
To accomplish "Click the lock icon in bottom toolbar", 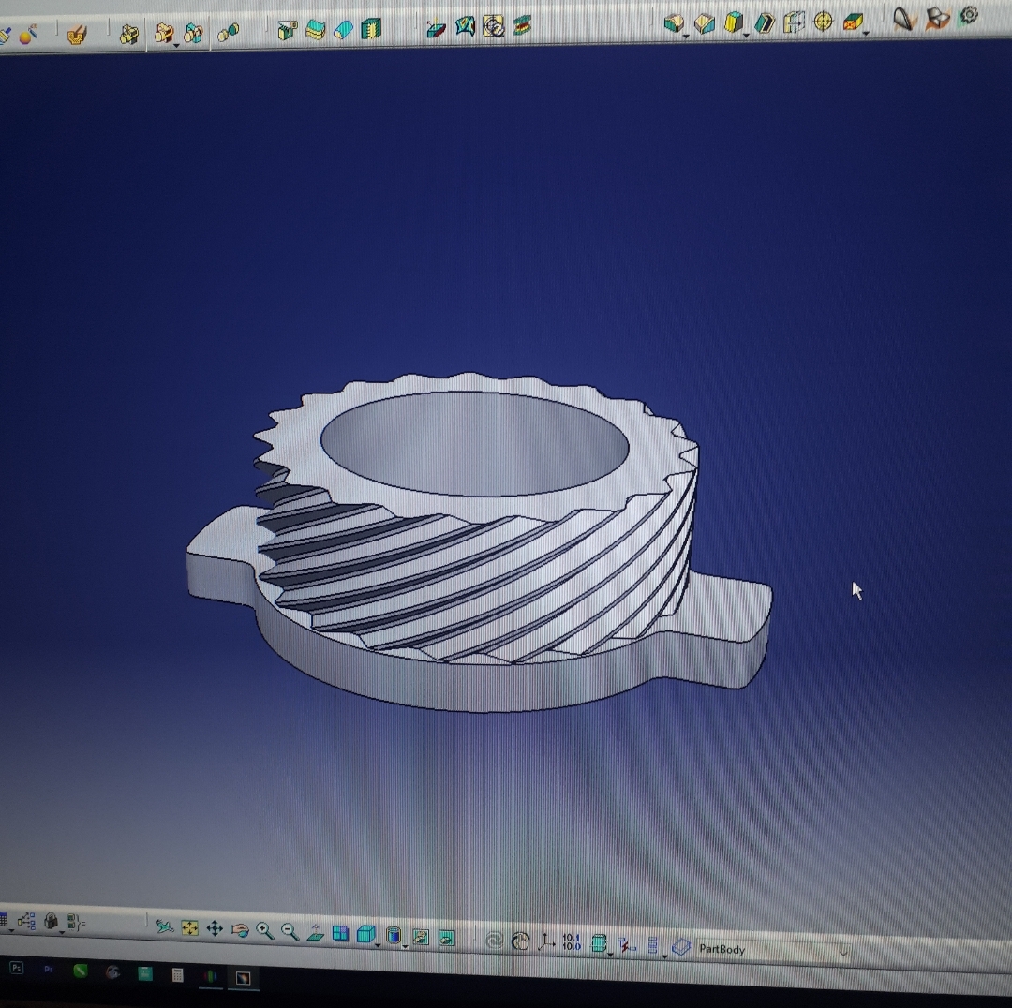I will point(51,921).
